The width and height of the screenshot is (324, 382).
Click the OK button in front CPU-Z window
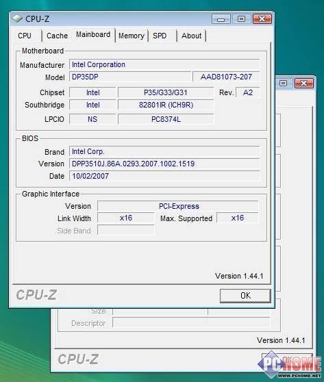pos(245,296)
